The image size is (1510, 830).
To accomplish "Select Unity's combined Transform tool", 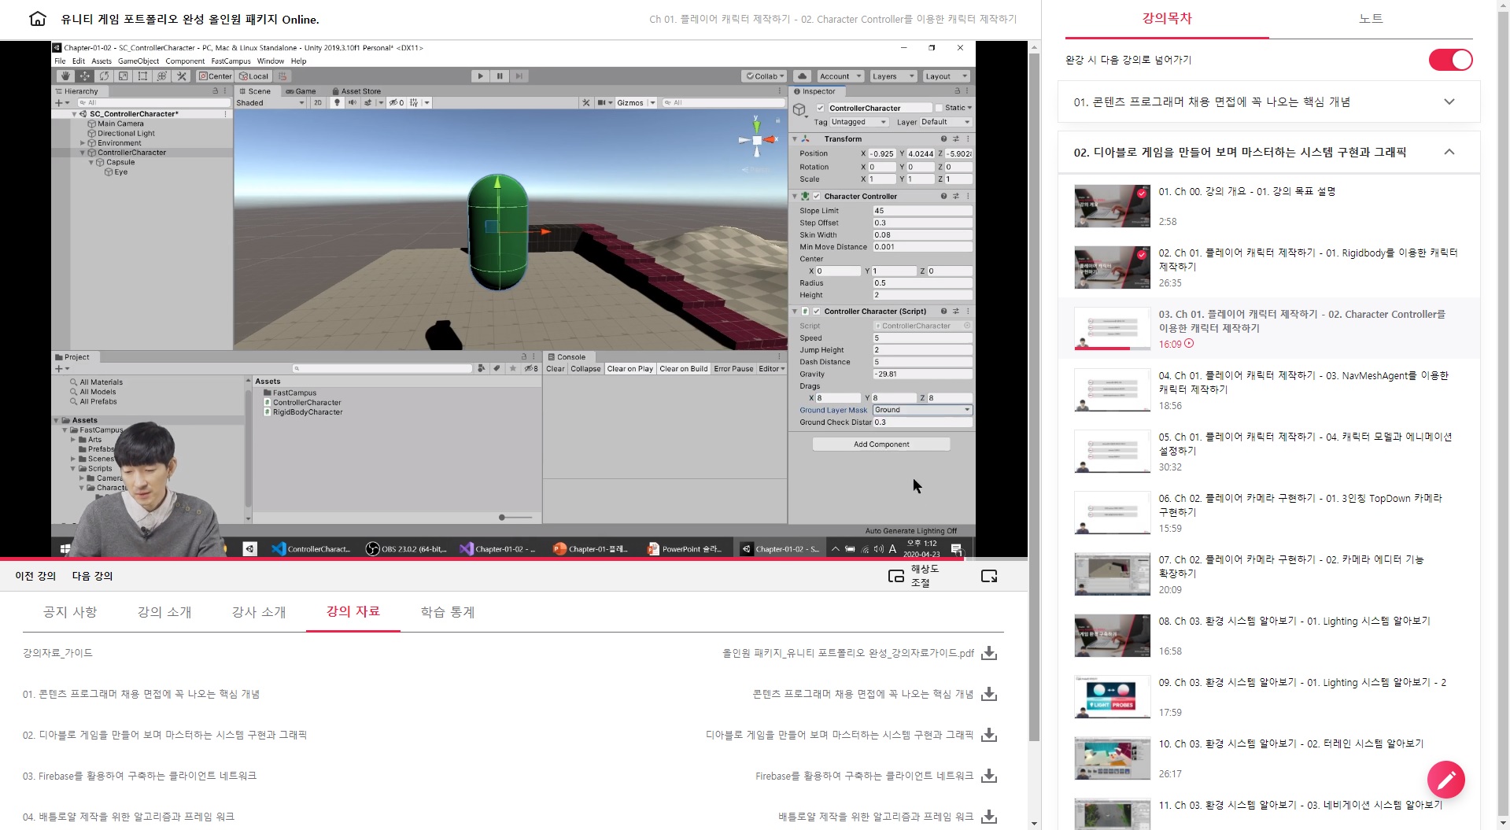I will [162, 76].
